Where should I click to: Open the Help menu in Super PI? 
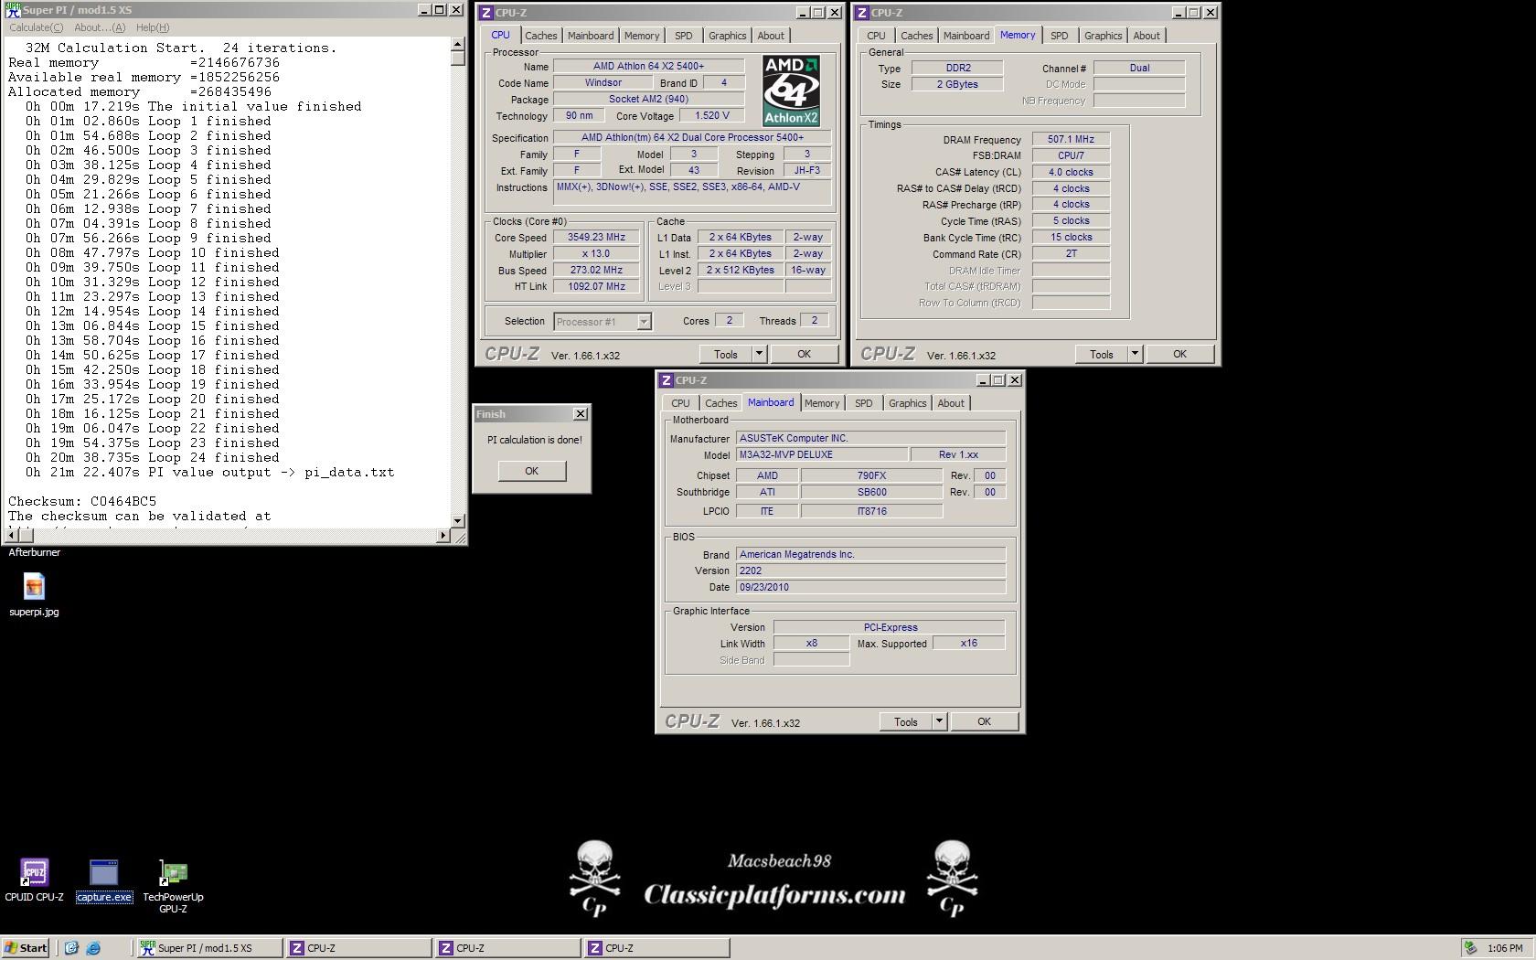point(152,27)
